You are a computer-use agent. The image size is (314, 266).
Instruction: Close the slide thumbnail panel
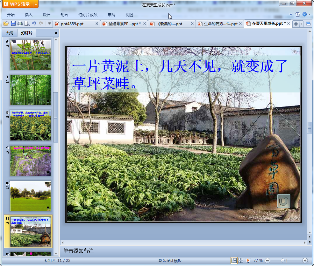pos(56,33)
